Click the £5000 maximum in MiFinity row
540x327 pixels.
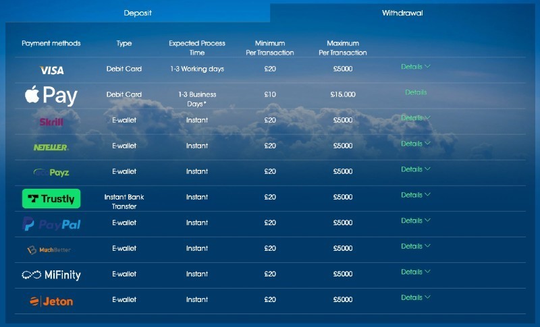point(343,274)
